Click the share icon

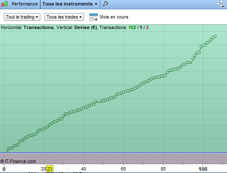tap(220, 4)
